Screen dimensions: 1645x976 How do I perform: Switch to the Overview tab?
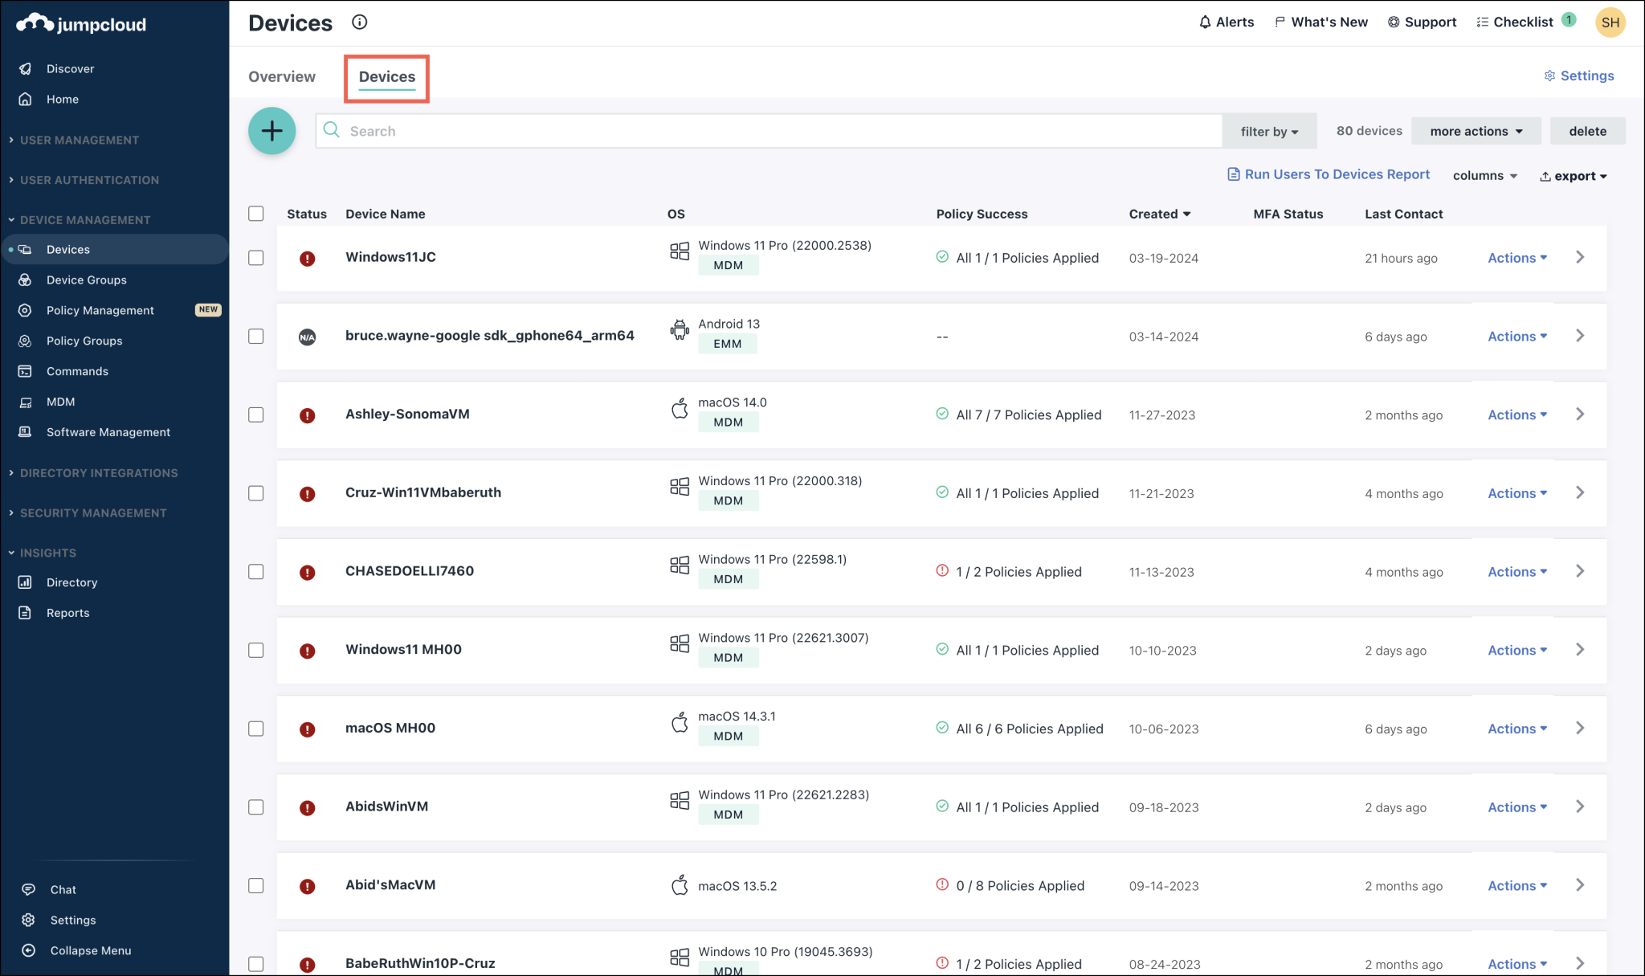click(282, 76)
